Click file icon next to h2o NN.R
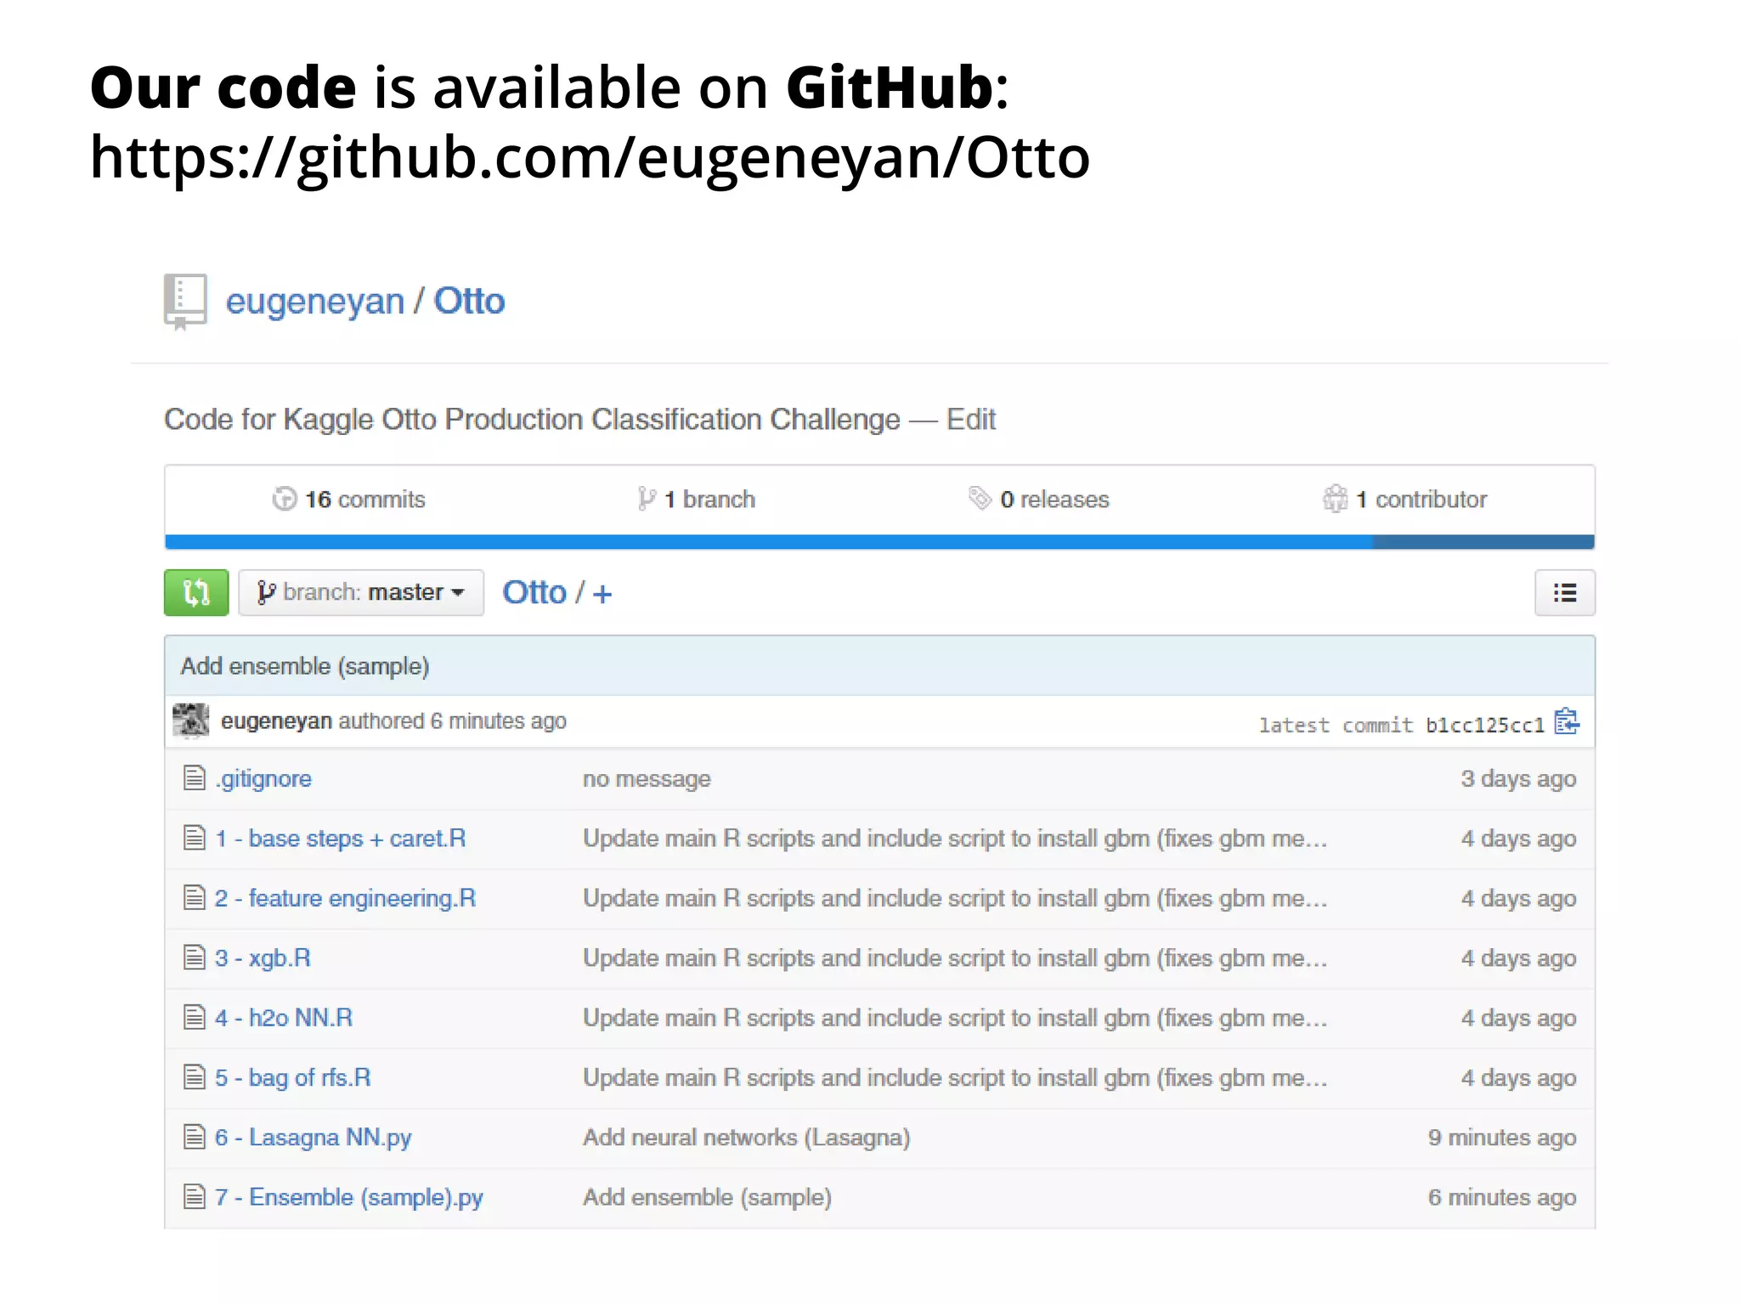This screenshot has height=1305, width=1740. click(195, 1017)
